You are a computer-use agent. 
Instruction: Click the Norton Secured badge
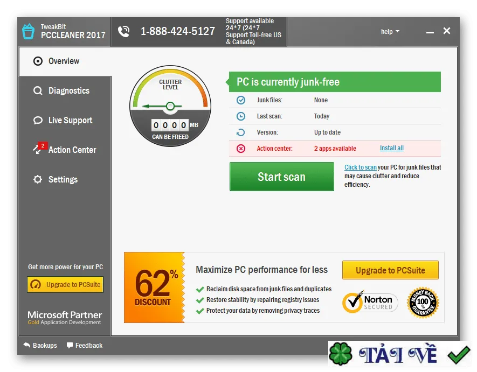pyautogui.click(x=370, y=302)
